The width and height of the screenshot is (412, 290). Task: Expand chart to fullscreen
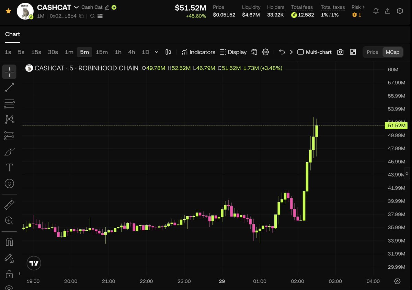pyautogui.click(x=353, y=52)
